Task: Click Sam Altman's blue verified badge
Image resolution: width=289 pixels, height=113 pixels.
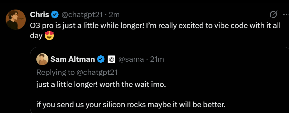Action: click(x=101, y=59)
